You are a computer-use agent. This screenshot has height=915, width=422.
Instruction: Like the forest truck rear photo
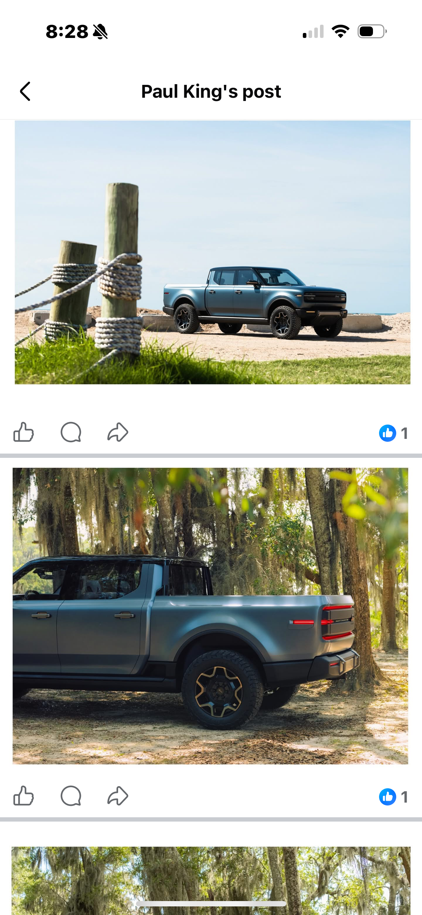[24, 796]
